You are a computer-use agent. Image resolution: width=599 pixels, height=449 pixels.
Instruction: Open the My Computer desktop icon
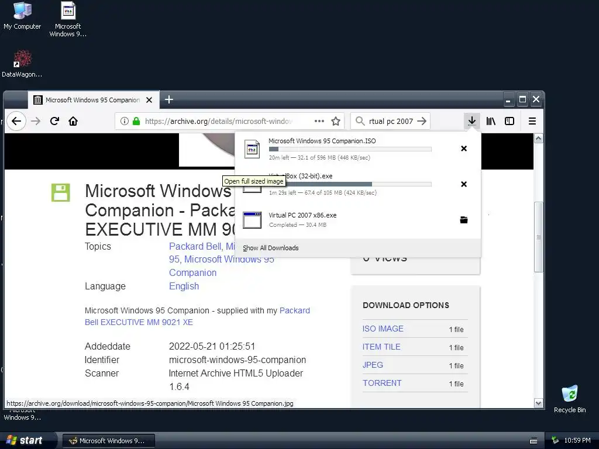(22, 16)
